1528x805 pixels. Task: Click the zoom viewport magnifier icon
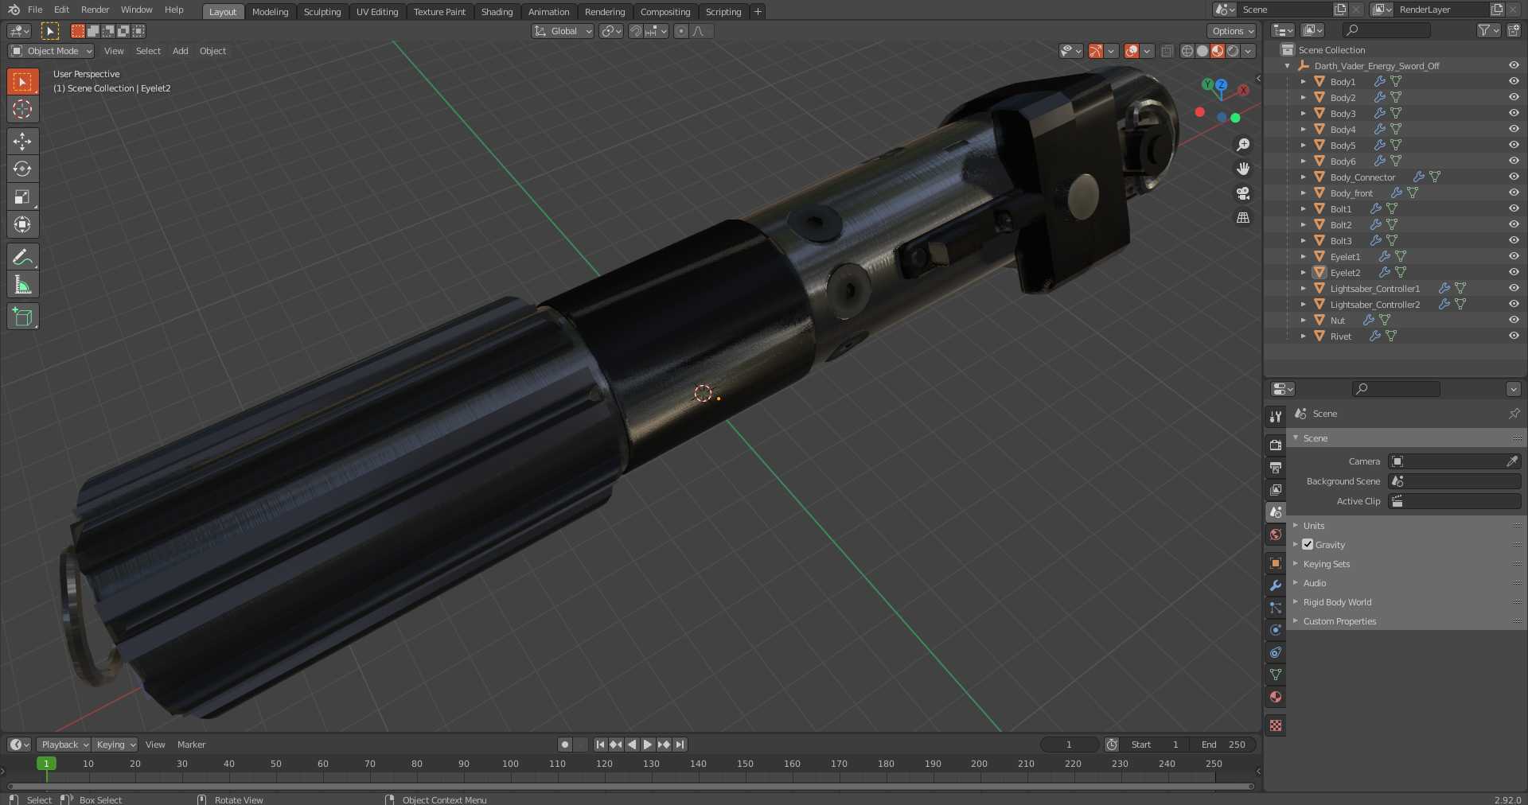[x=1243, y=145]
